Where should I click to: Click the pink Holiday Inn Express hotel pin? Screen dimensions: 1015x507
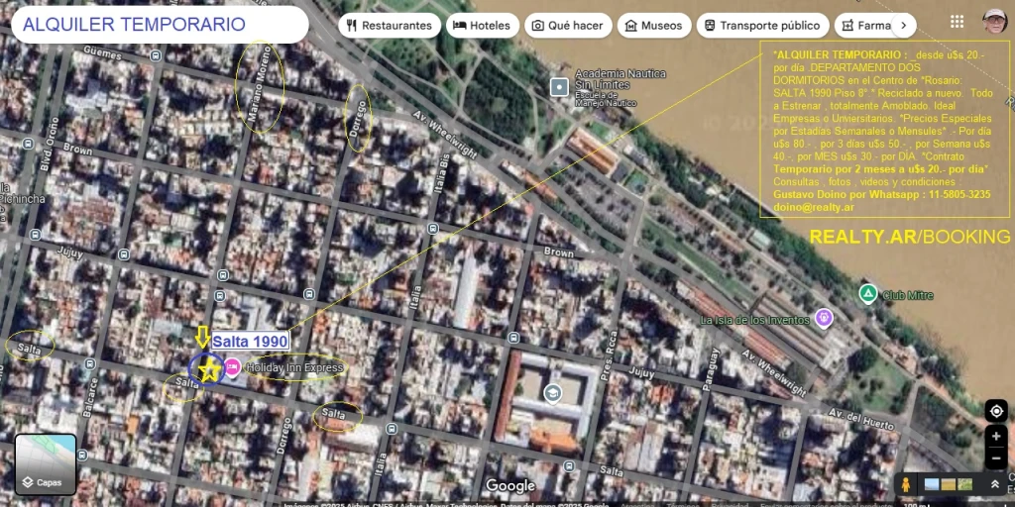(232, 367)
